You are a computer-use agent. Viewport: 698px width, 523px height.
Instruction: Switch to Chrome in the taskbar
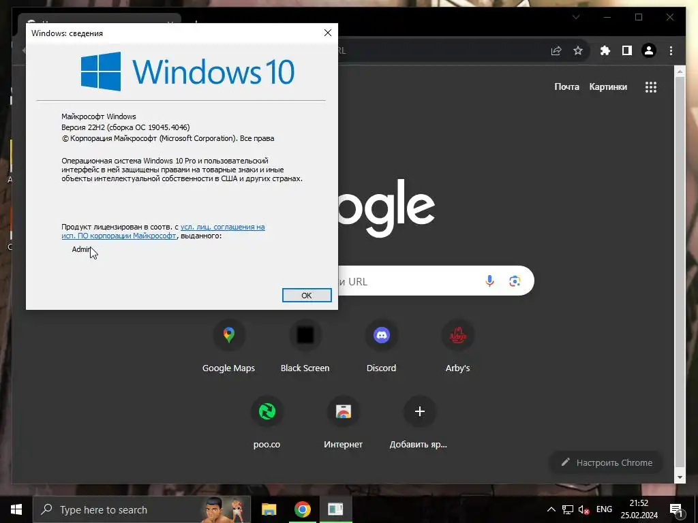302,509
